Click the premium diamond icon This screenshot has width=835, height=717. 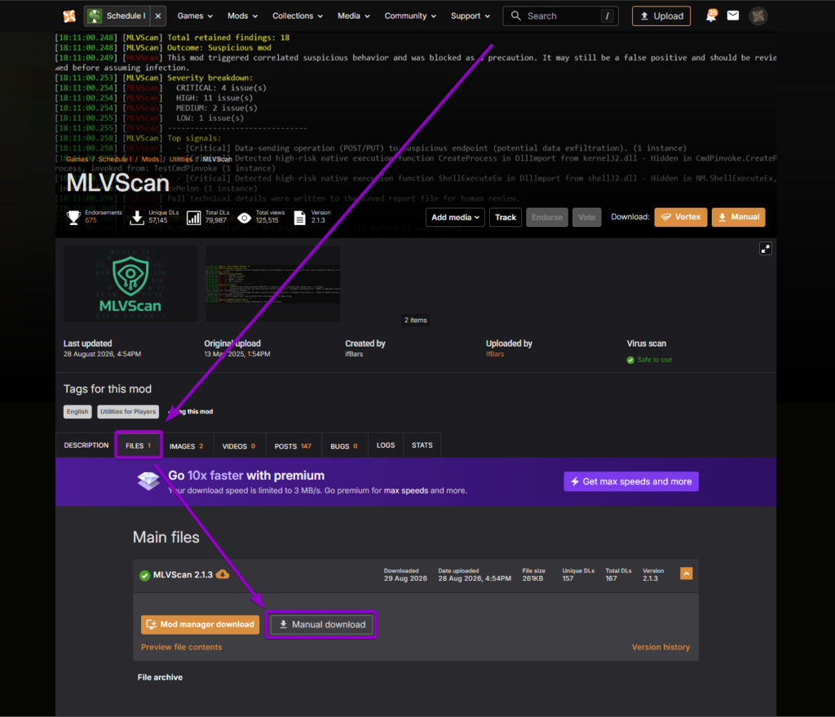click(148, 480)
